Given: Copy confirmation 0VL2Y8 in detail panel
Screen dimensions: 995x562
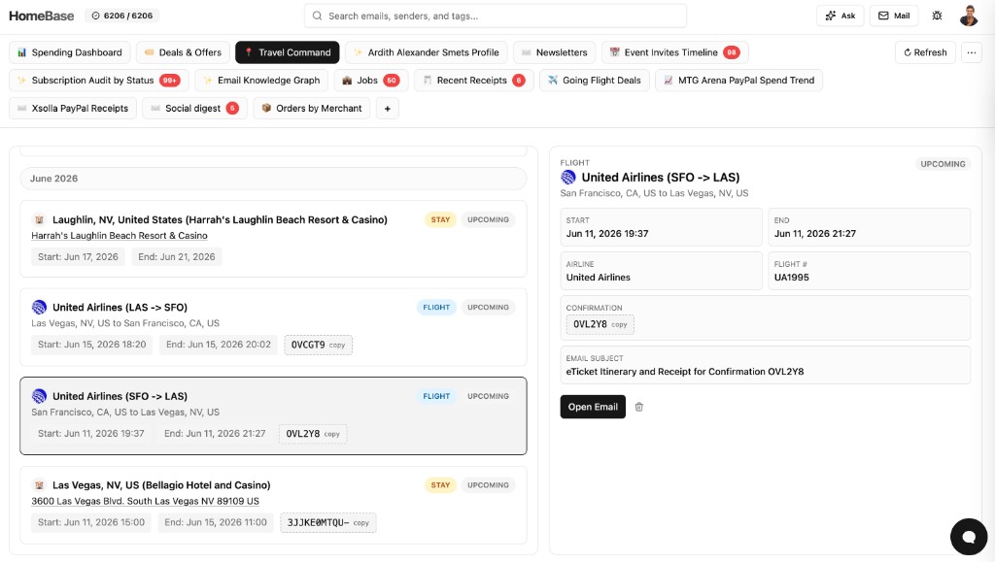Looking at the screenshot, I should 619,324.
